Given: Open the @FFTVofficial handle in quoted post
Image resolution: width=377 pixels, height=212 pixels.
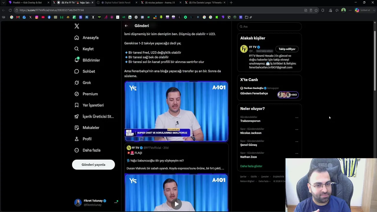Looking at the screenshot, I should click(152, 148).
